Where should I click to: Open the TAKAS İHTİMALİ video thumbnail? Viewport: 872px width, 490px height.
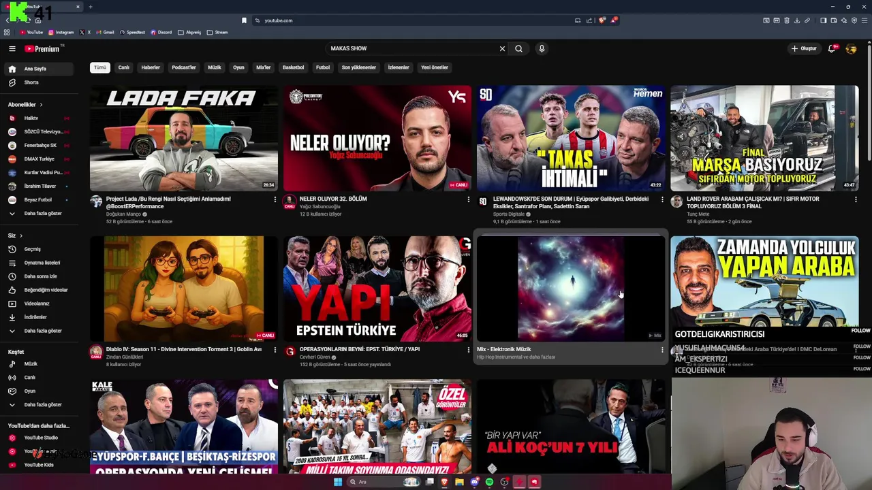tap(571, 138)
